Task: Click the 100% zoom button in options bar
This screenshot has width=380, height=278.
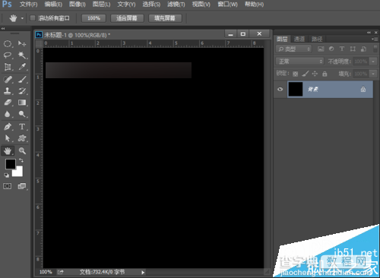Action: point(93,18)
